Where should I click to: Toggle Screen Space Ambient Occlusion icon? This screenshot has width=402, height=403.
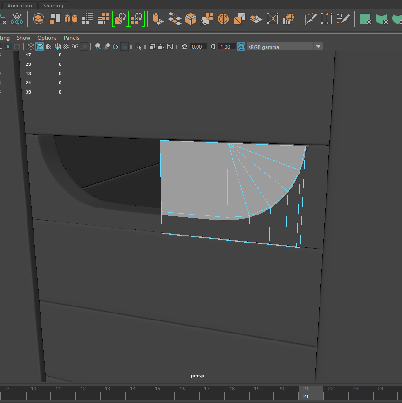tap(97, 47)
